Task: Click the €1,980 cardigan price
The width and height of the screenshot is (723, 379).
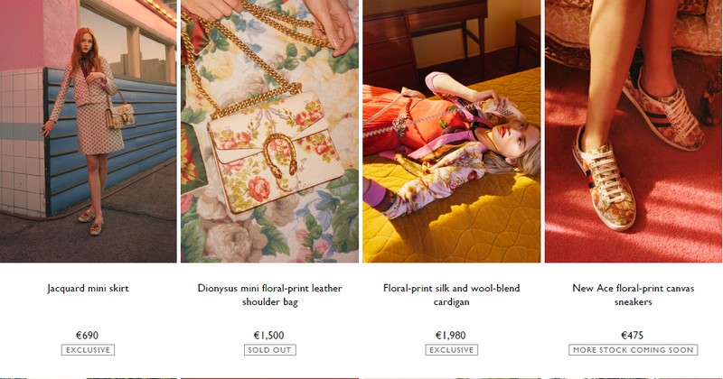Action: [451, 336]
